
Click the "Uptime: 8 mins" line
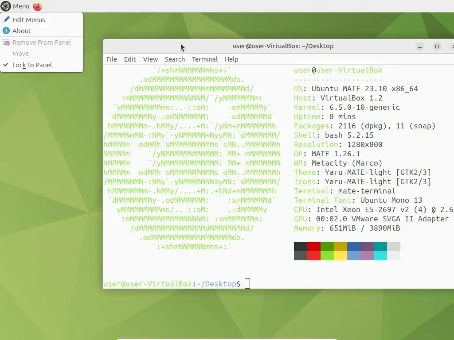325,116
